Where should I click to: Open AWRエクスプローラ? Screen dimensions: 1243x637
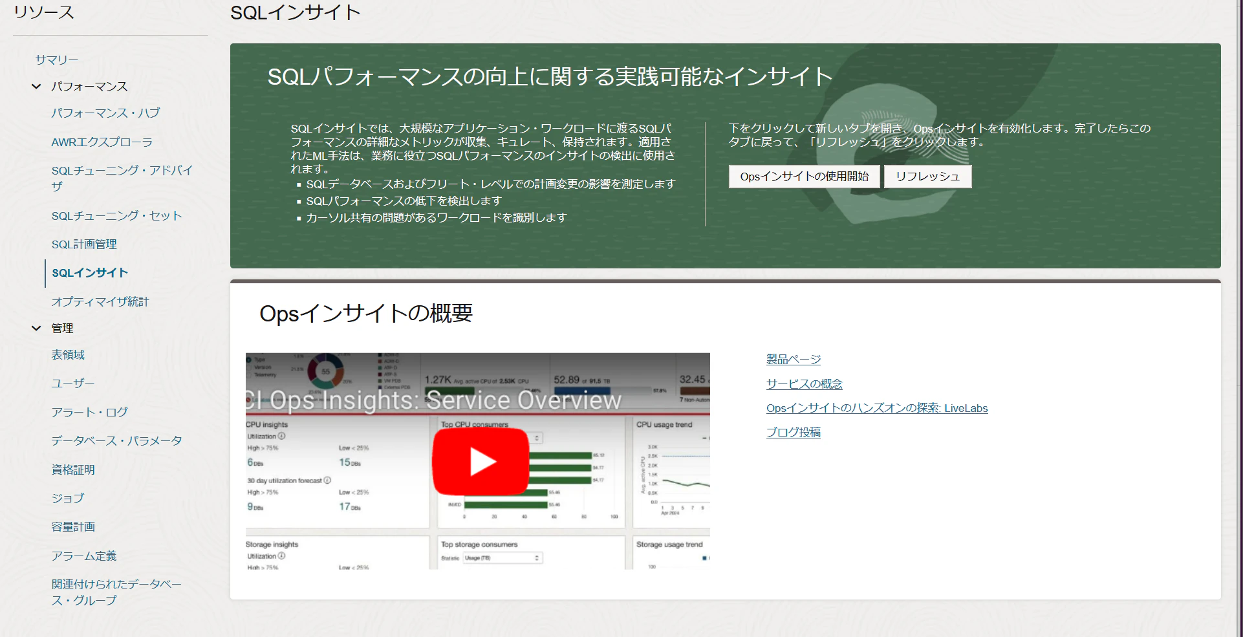point(102,142)
